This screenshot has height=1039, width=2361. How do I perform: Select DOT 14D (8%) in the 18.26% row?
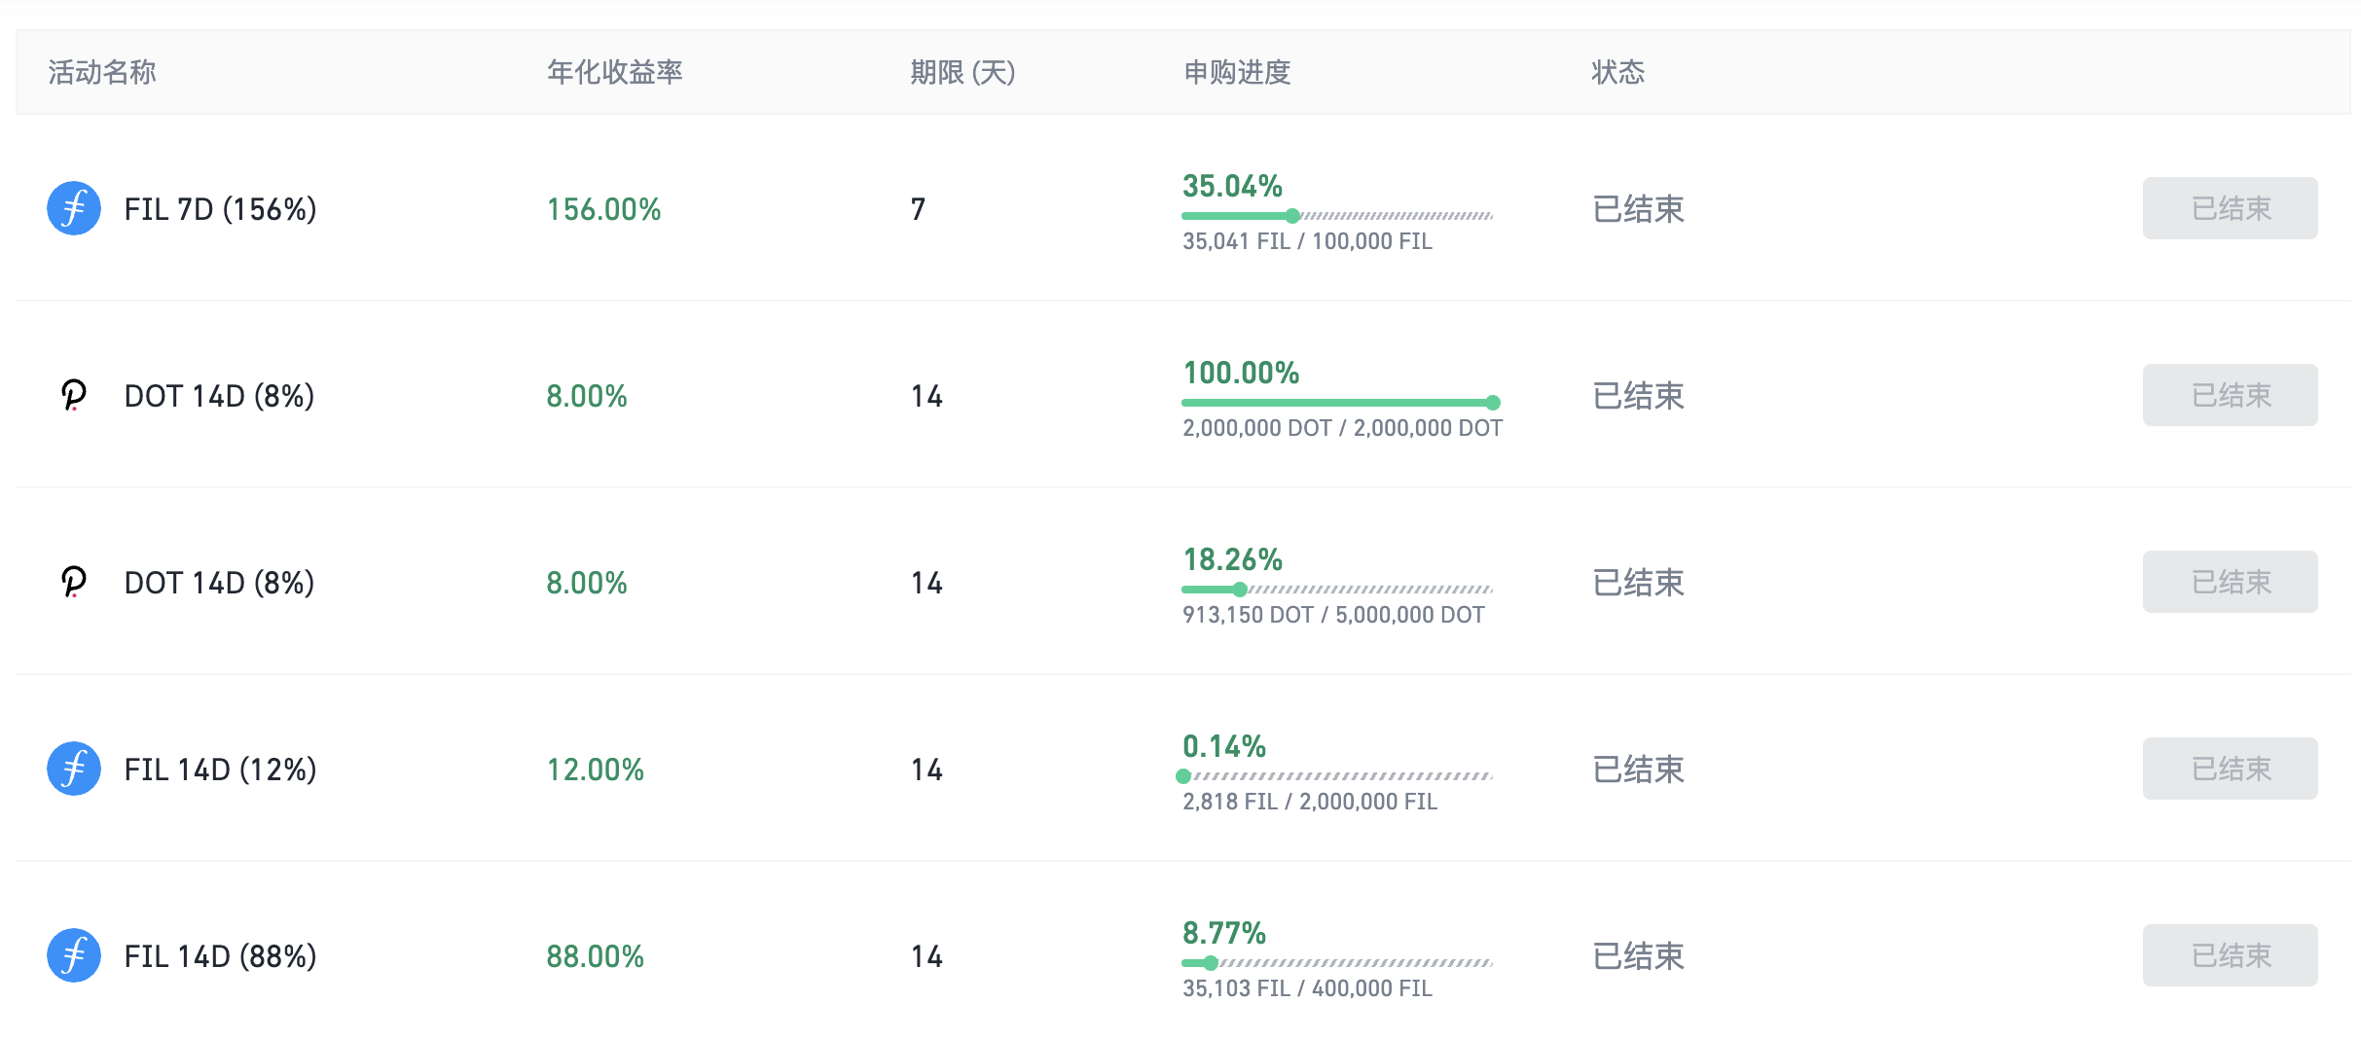pyautogui.click(x=220, y=583)
